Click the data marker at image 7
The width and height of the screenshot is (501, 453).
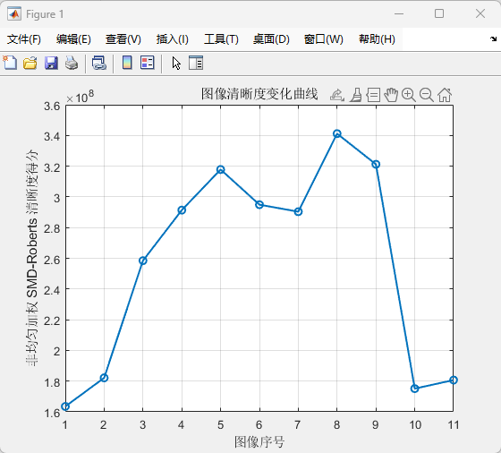pyautogui.click(x=298, y=211)
